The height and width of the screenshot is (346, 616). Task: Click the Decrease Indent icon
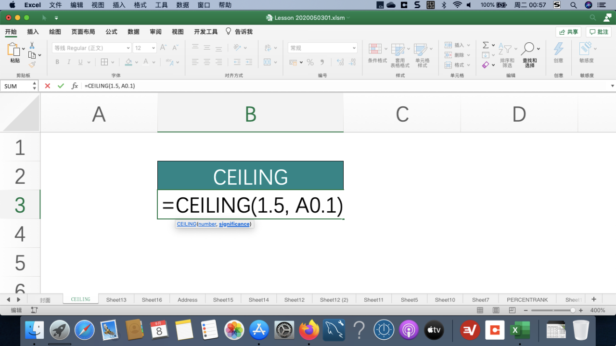237,62
